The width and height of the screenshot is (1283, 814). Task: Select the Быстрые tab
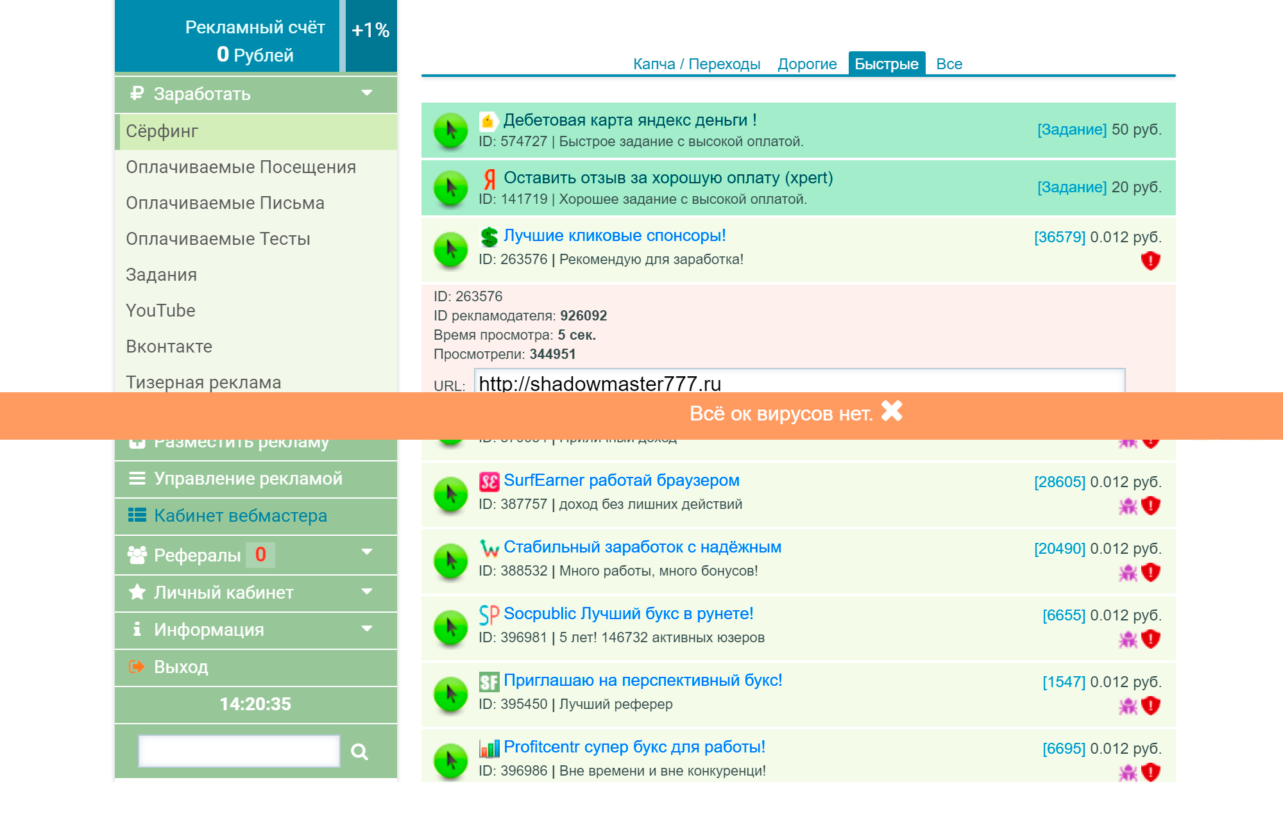point(887,64)
